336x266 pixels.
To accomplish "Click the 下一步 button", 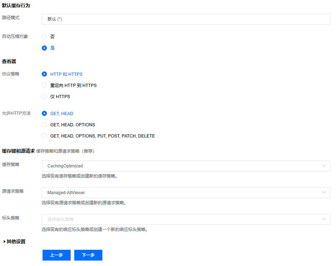I will (88, 255).
